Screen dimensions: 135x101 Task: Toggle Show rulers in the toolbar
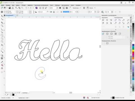point(64,8)
